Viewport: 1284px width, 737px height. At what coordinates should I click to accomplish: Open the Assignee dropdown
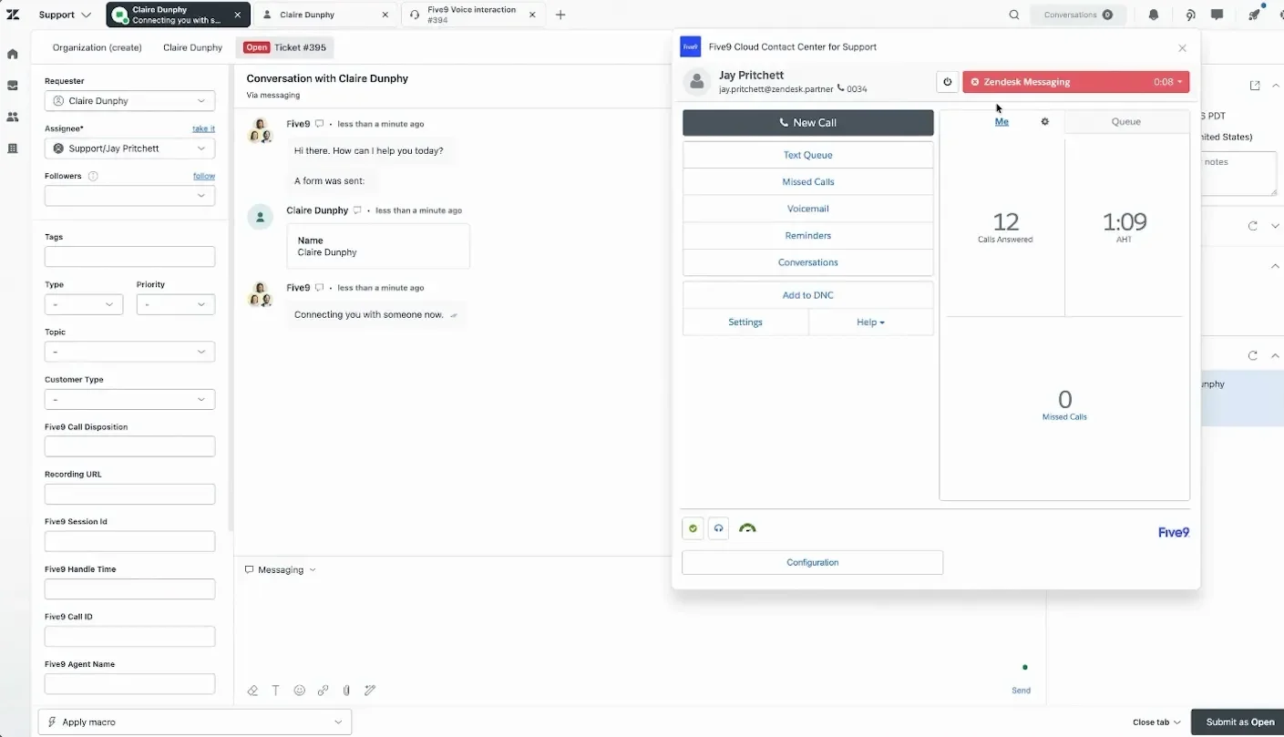tap(129, 148)
